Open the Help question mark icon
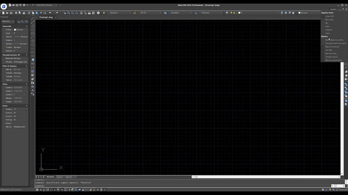Image resolution: width=348 pixels, height=195 pixels. 98,13
